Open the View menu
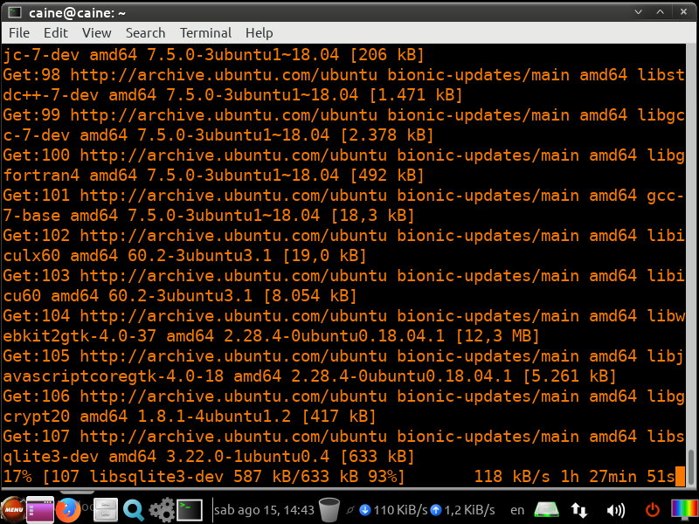 click(96, 33)
